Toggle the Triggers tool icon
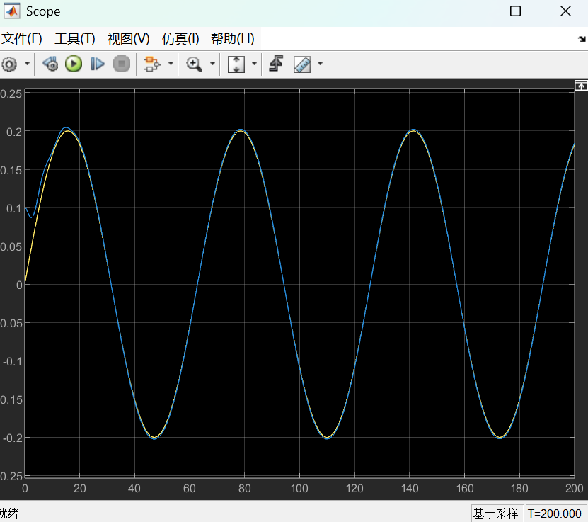This screenshot has height=522, width=588. (277, 64)
